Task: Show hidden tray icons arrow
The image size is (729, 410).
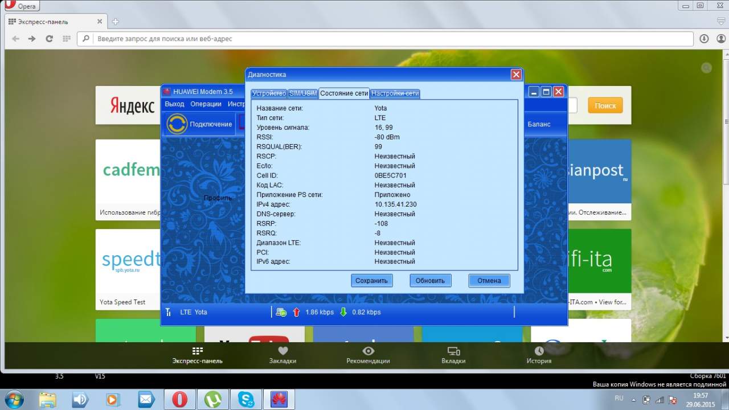Action: point(634,399)
